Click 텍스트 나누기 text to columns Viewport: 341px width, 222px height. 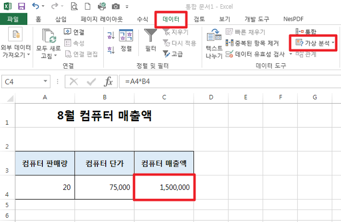[214, 43]
